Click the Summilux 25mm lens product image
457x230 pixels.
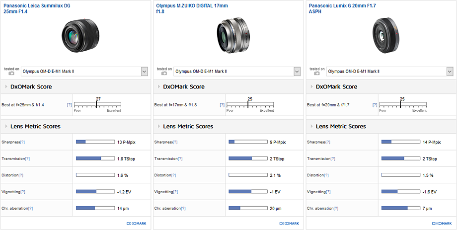pyautogui.click(x=80, y=36)
